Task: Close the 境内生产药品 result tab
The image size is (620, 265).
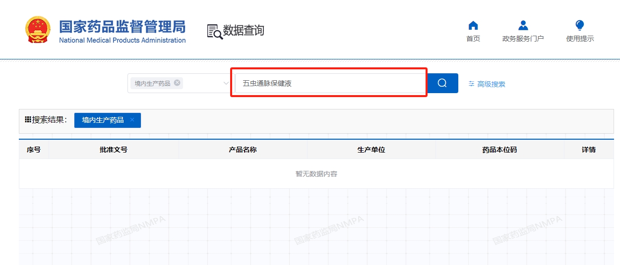Action: click(x=132, y=120)
